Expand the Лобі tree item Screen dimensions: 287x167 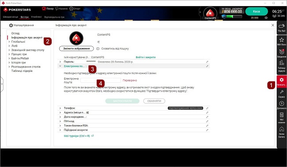(9, 46)
